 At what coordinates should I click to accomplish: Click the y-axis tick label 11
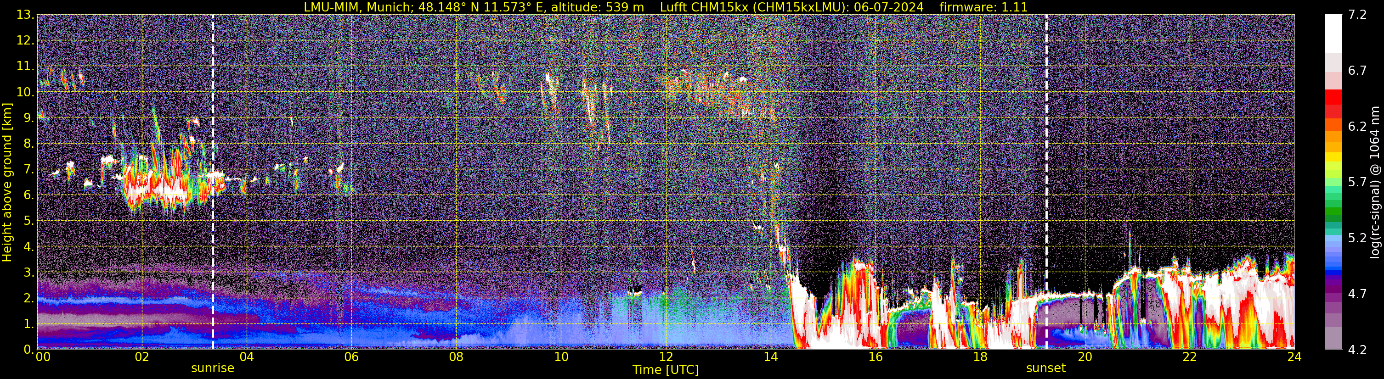25,67
